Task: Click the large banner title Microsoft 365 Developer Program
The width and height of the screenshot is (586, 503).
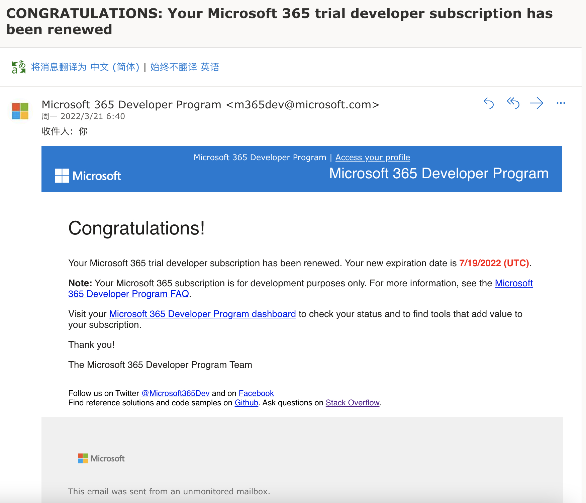Action: tap(439, 174)
